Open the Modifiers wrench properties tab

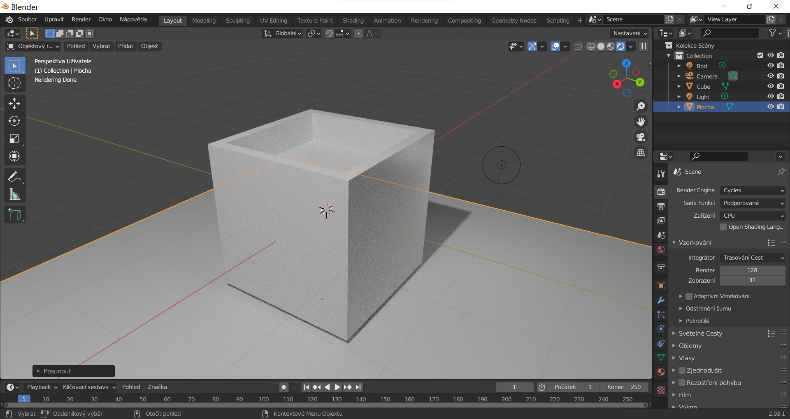(661, 300)
